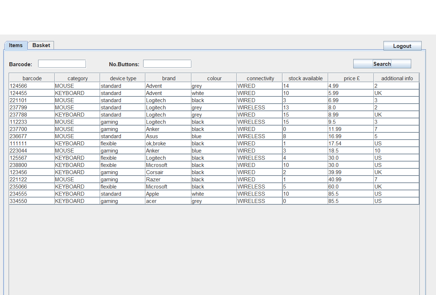Viewport: 436px width, 295px height.
Task: Click the price £ column header
Action: (351, 78)
